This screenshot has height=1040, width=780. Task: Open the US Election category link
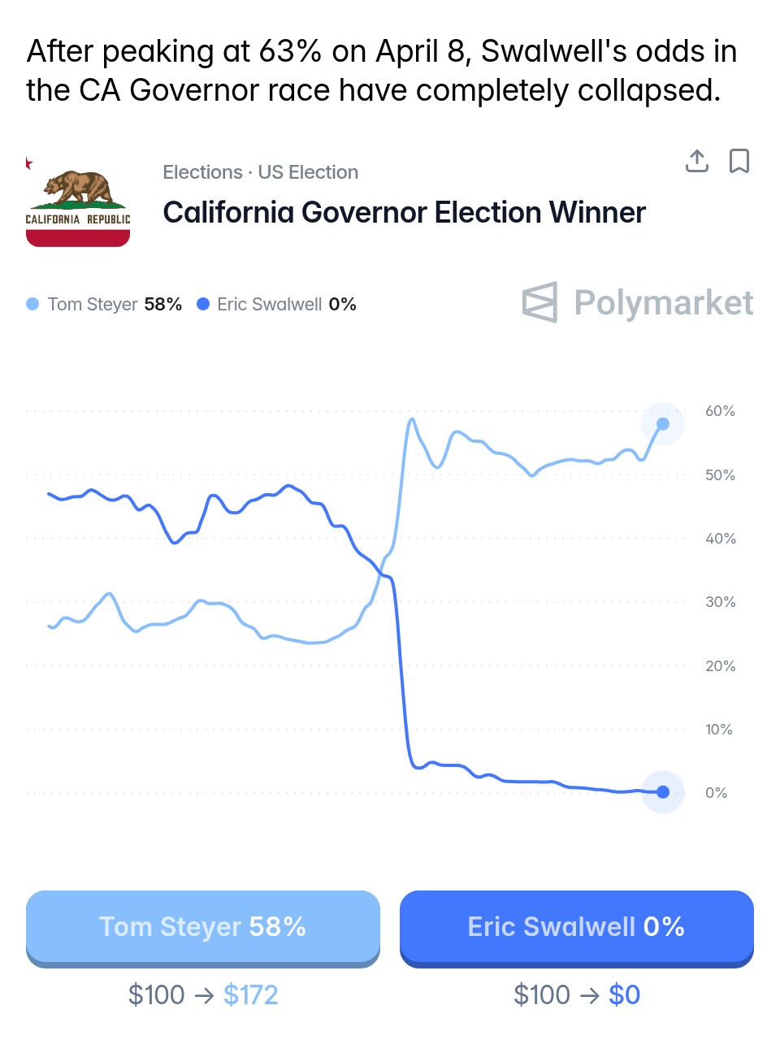click(x=308, y=172)
